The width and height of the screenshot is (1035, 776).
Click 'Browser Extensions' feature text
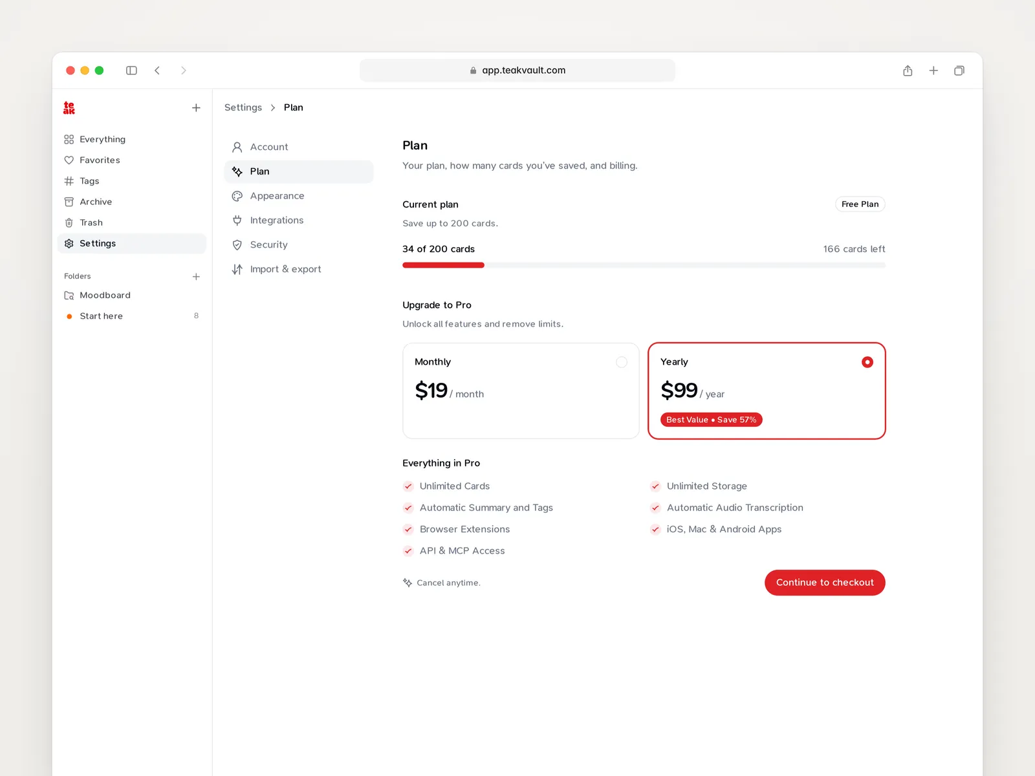point(464,530)
